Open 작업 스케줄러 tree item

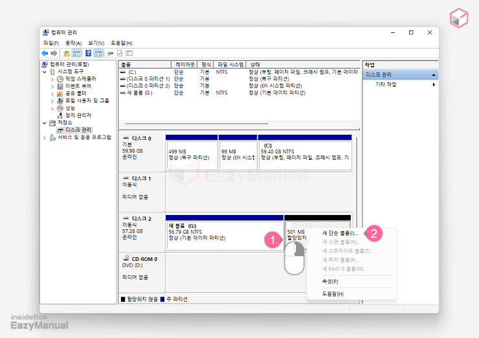tap(80, 79)
